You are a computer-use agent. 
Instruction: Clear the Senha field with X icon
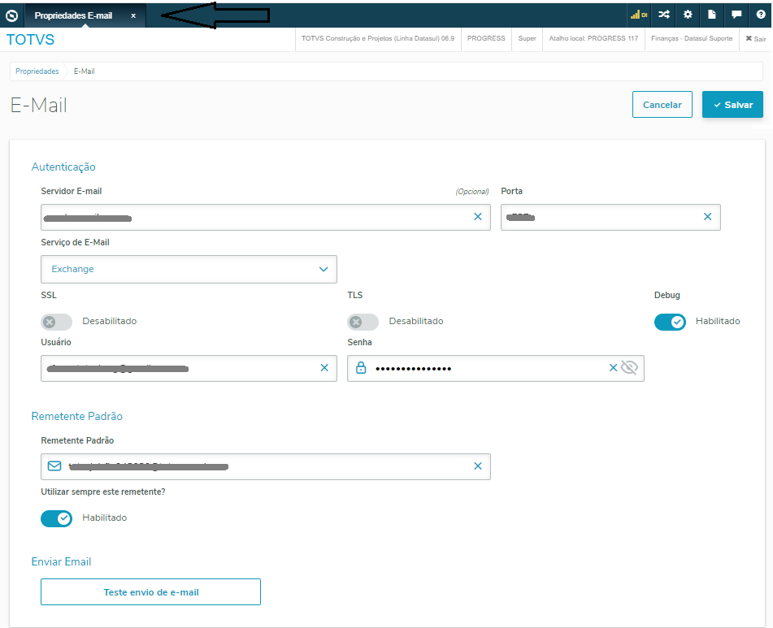pyautogui.click(x=613, y=368)
